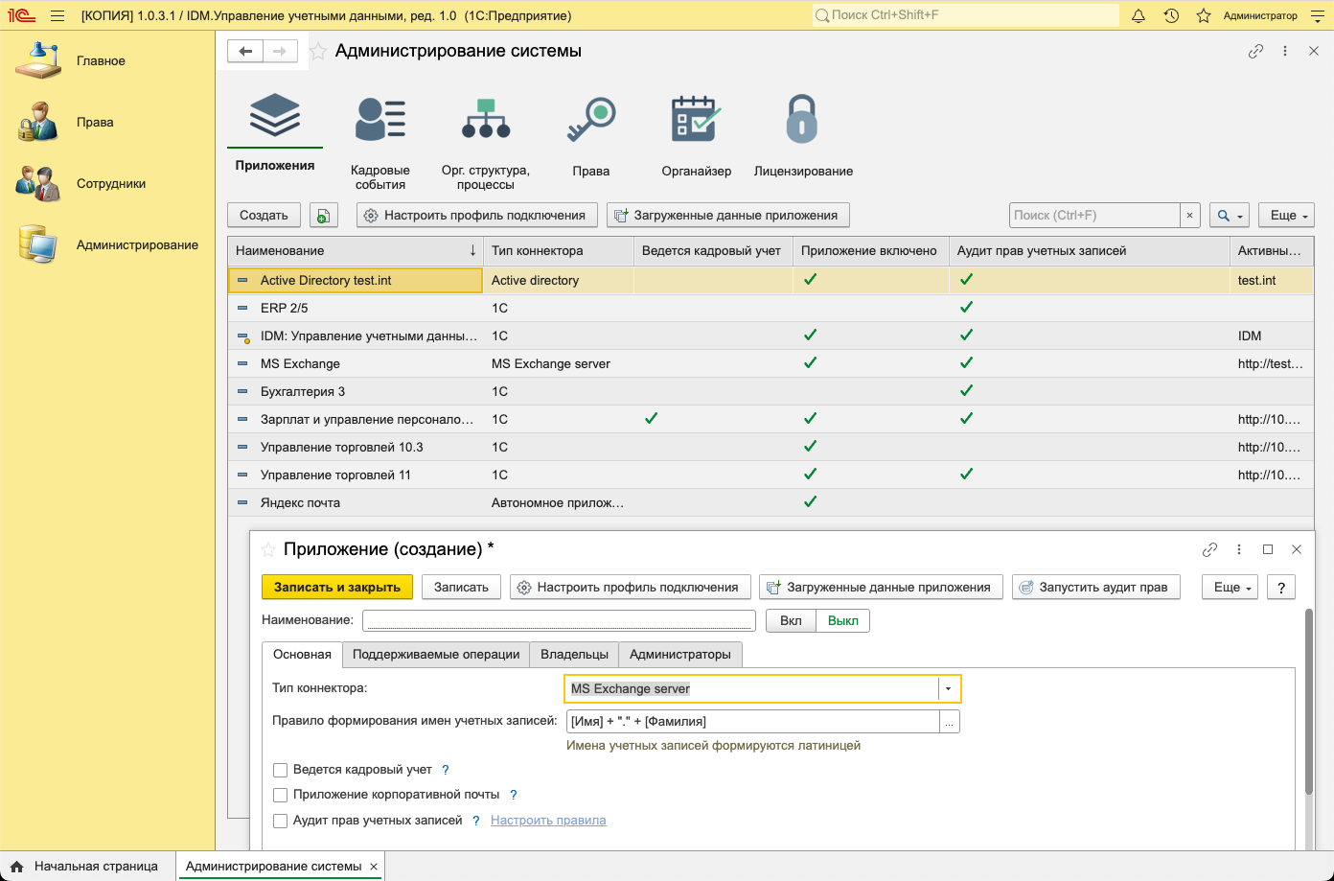Switch to the Администраторы tab
Viewport: 1334px width, 881px height.
tap(680, 655)
